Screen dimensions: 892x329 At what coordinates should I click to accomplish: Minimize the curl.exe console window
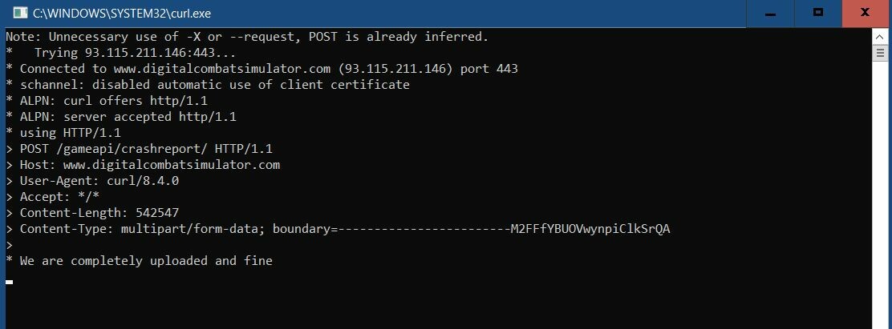(x=770, y=14)
